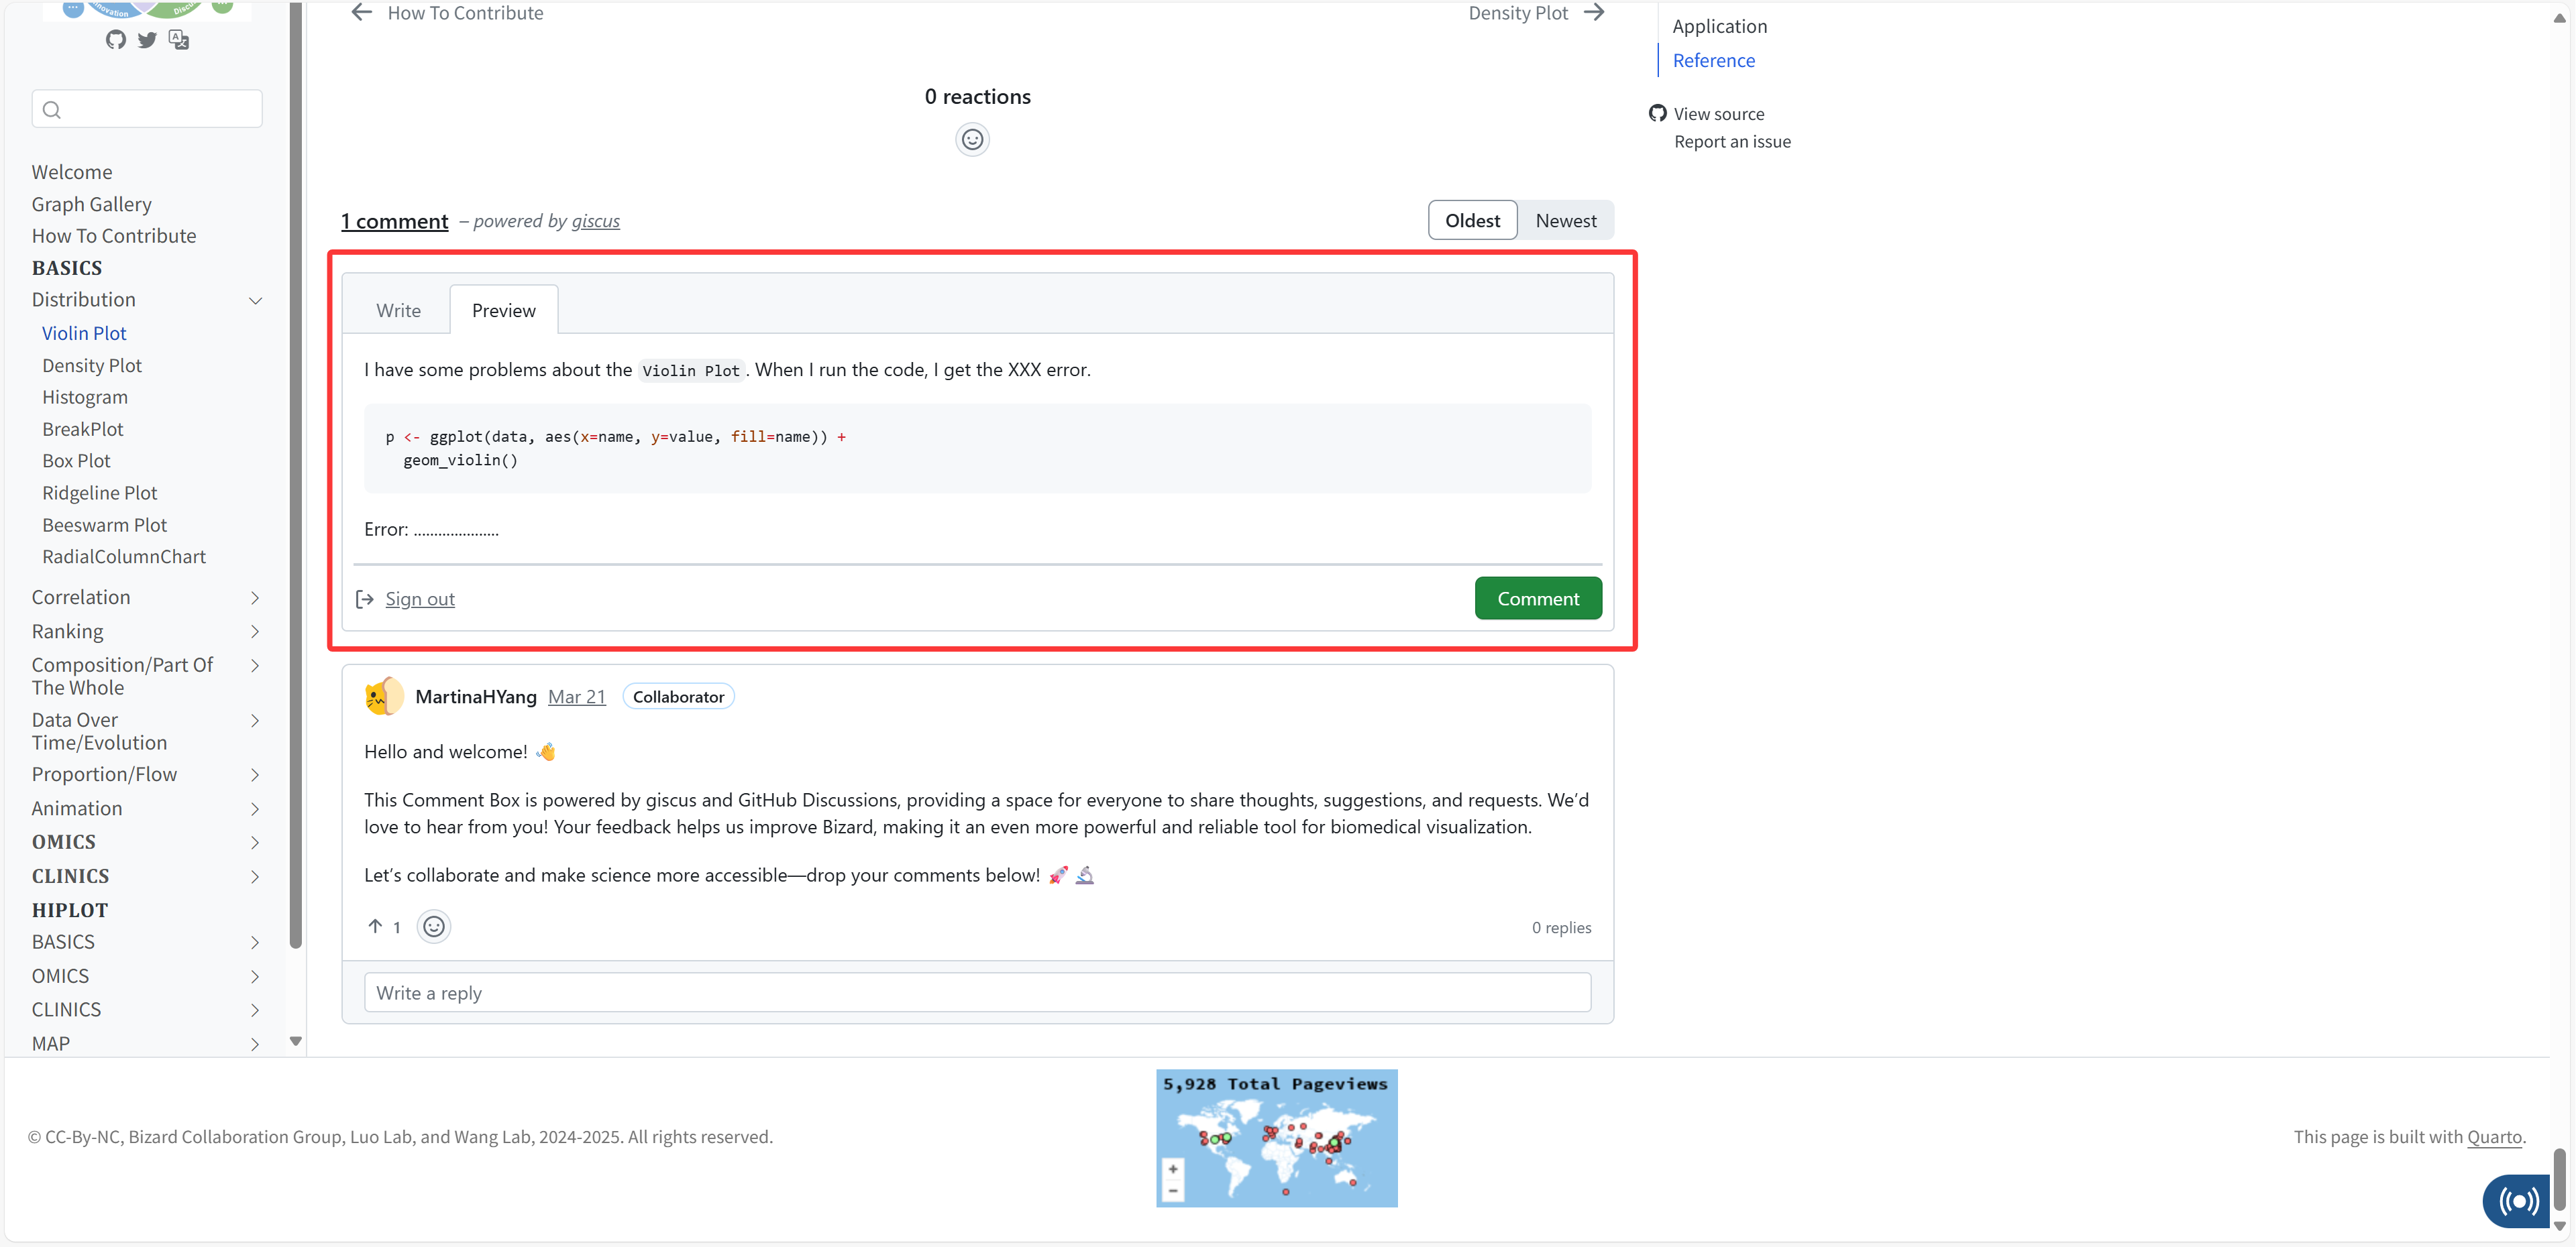2576x1247 pixels.
Task: Open the language translate icon
Action: coord(179,39)
